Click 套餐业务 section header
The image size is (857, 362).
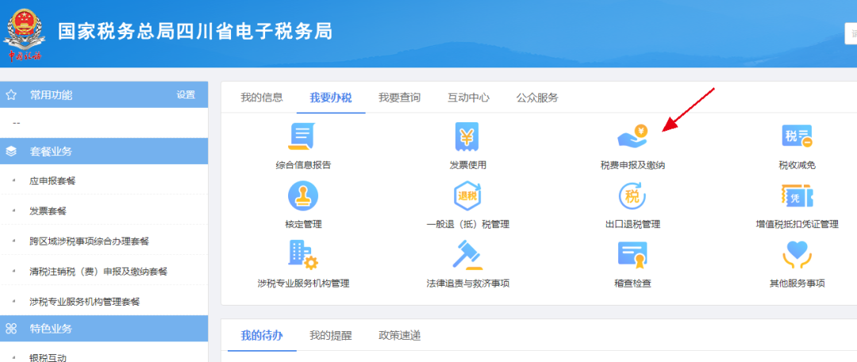click(x=104, y=152)
